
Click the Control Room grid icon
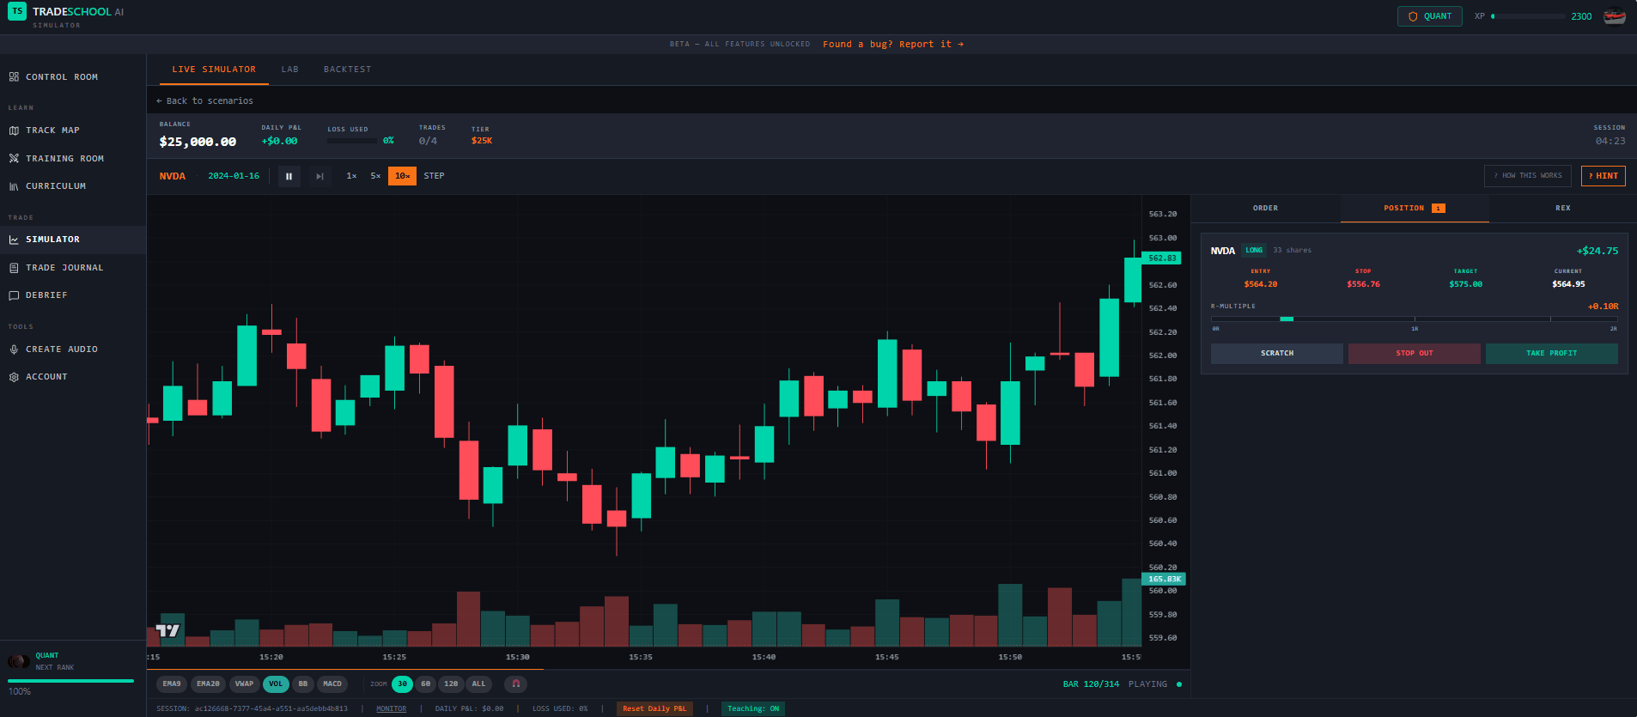[x=14, y=77]
